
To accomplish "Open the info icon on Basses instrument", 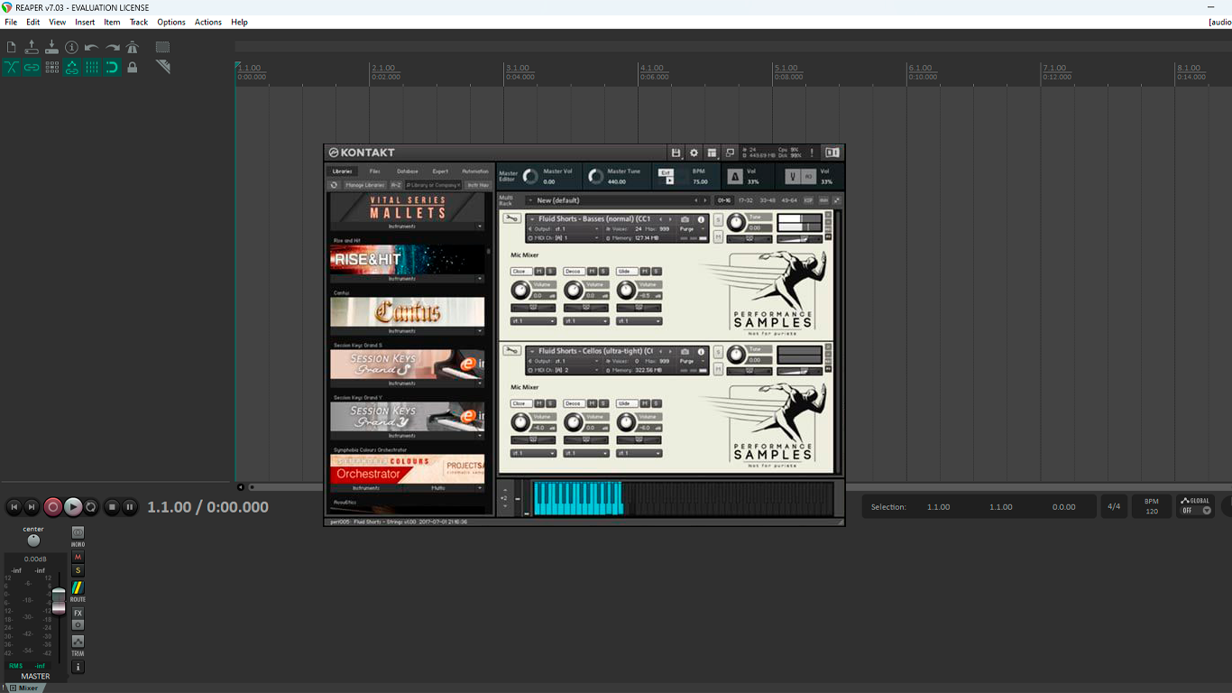I will [701, 219].
